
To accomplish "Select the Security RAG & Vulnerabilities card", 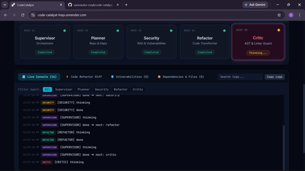I will (151, 42).
